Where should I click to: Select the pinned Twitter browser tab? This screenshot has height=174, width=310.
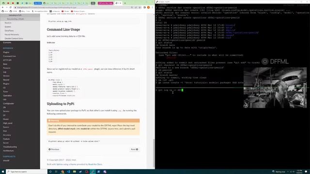(22, 3)
